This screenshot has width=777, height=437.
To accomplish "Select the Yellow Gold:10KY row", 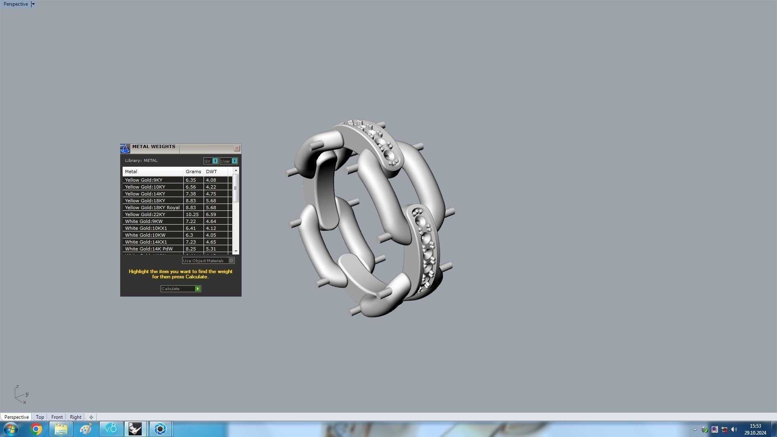I will [x=177, y=187].
